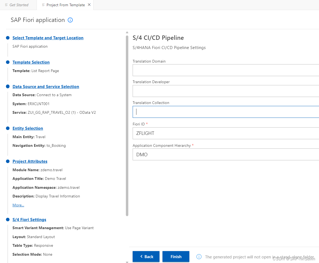Select the text 'Application Title: Demo Travel'
The width and height of the screenshot is (319, 263).
(x=39, y=179)
